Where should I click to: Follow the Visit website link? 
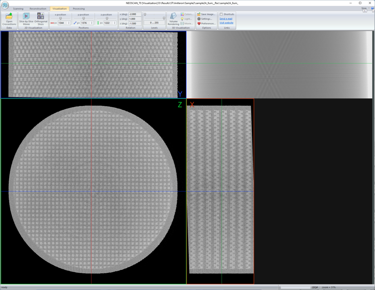226,23
